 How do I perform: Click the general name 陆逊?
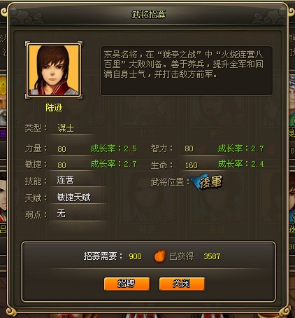[54, 108]
